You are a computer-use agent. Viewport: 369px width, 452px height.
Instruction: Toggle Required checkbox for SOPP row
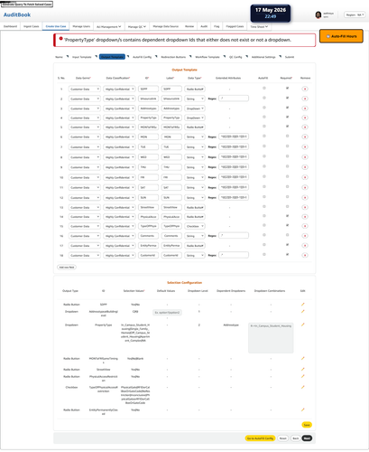pos(287,89)
